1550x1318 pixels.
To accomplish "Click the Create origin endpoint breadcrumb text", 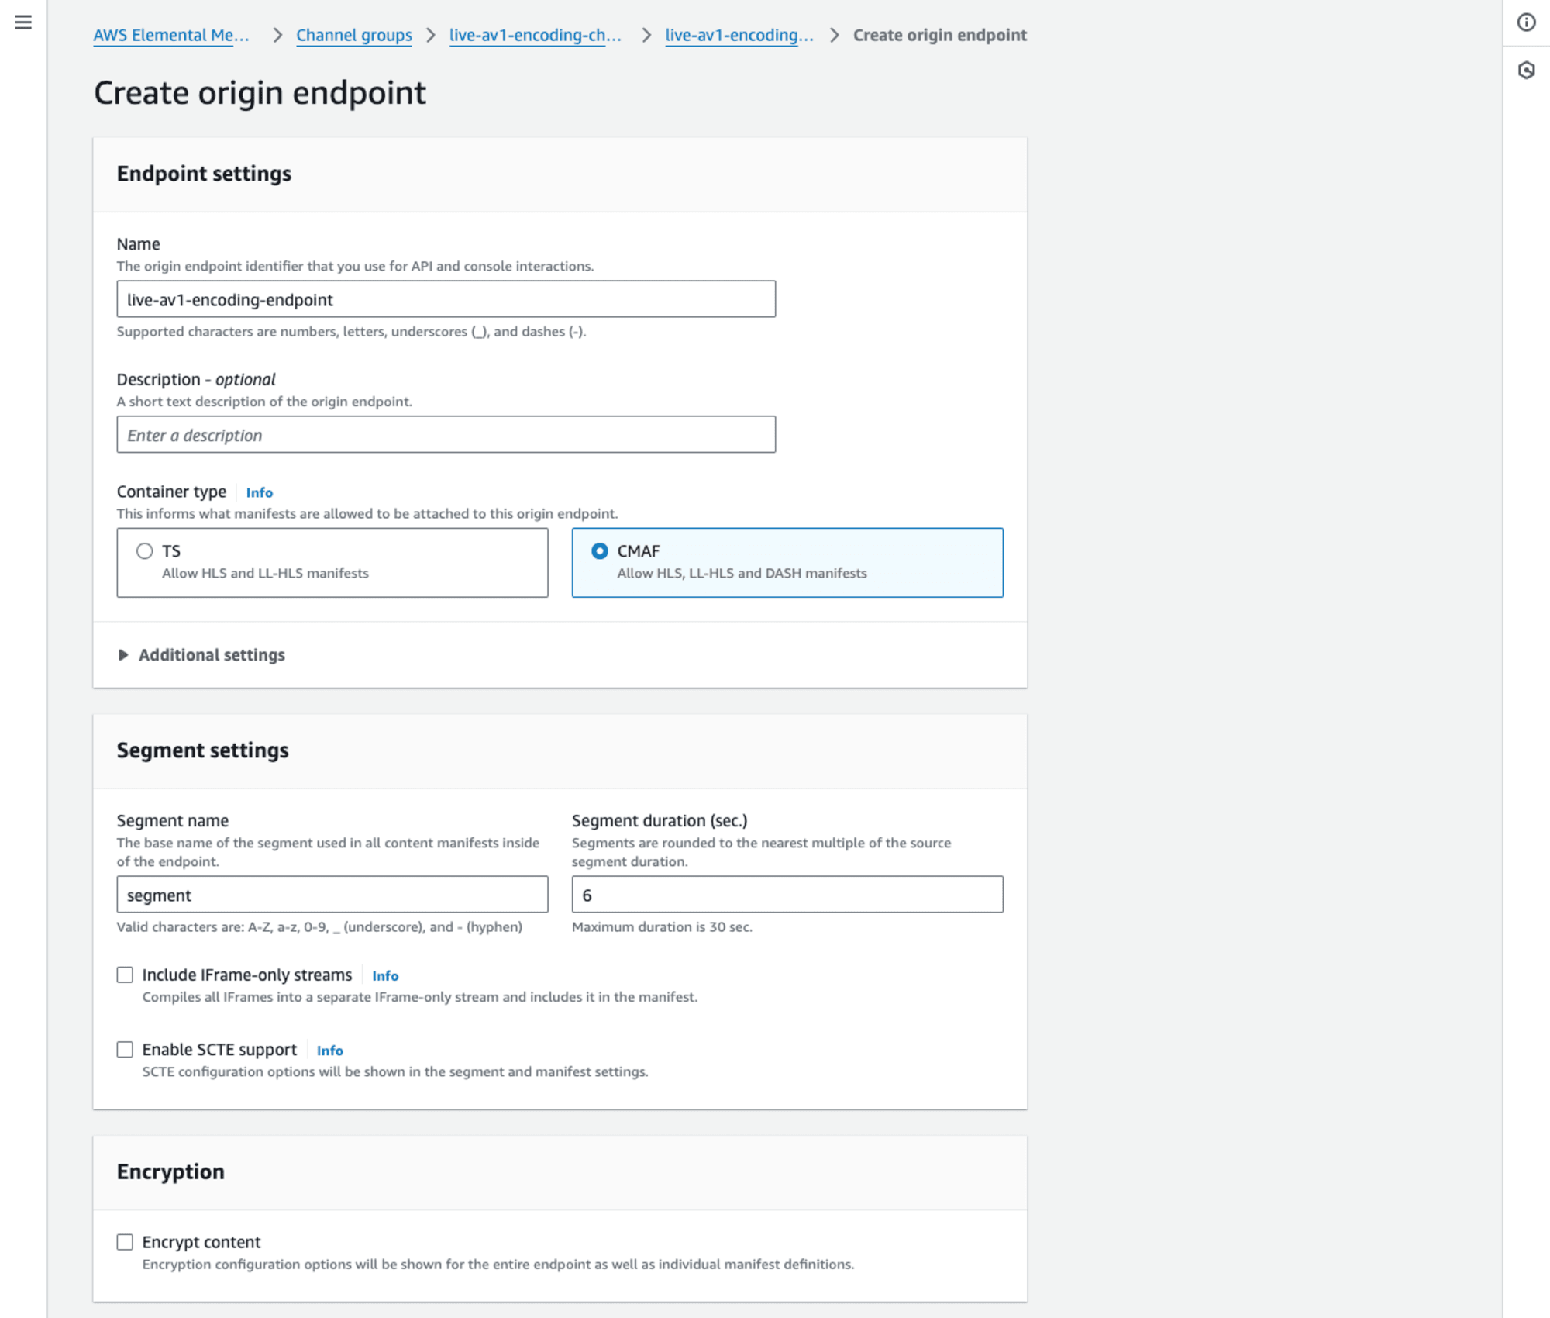I will click(940, 35).
